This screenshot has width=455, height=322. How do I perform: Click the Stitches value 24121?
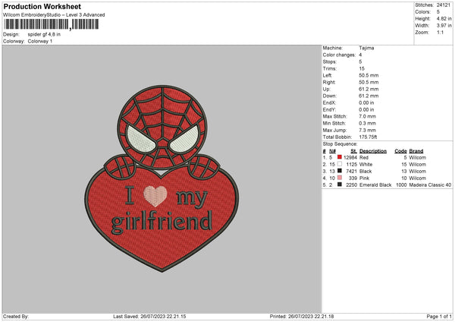click(444, 5)
